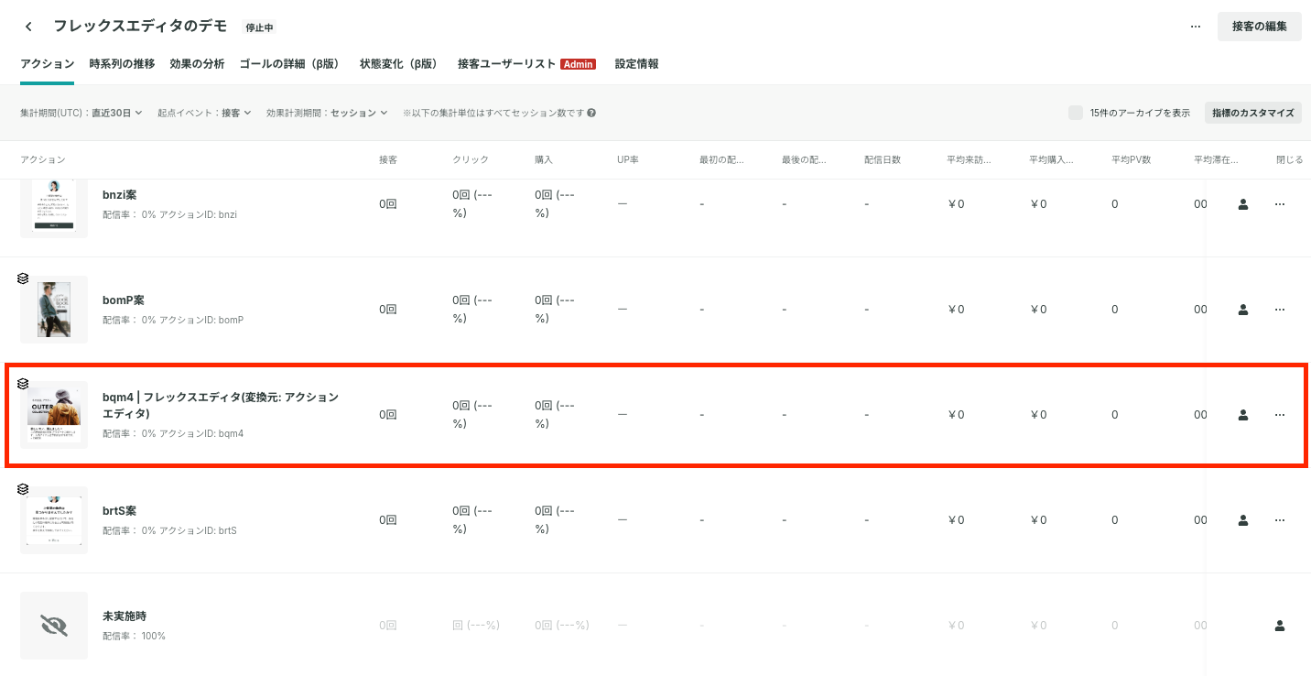Open the 効果計測期間 セッション dropdown
Screen dimensions: 1311x676
pos(327,113)
